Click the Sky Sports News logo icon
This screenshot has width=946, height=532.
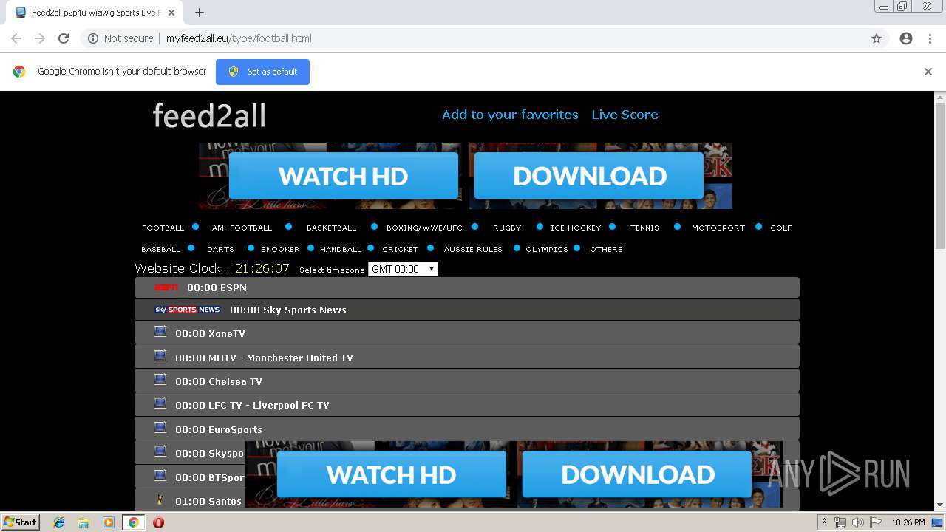tap(187, 310)
